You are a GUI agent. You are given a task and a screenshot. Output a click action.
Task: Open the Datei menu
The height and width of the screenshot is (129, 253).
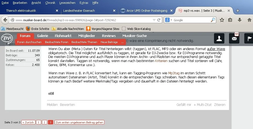point(5,3)
